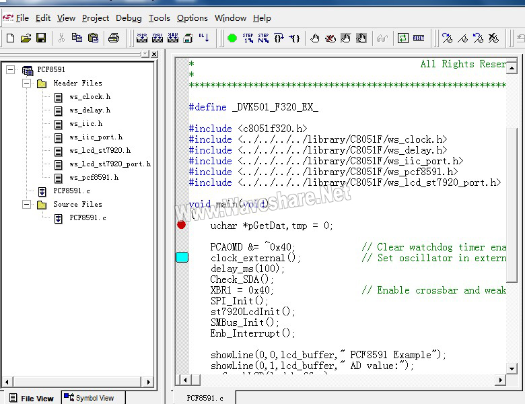Open the Debug menu
Viewport: 525px width, 404px height.
[x=129, y=18]
